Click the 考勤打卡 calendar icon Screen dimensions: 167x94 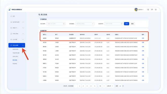11,28
